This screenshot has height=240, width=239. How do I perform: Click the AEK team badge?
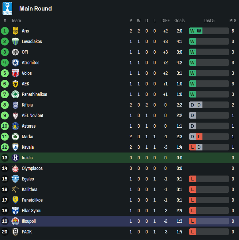point(15,84)
